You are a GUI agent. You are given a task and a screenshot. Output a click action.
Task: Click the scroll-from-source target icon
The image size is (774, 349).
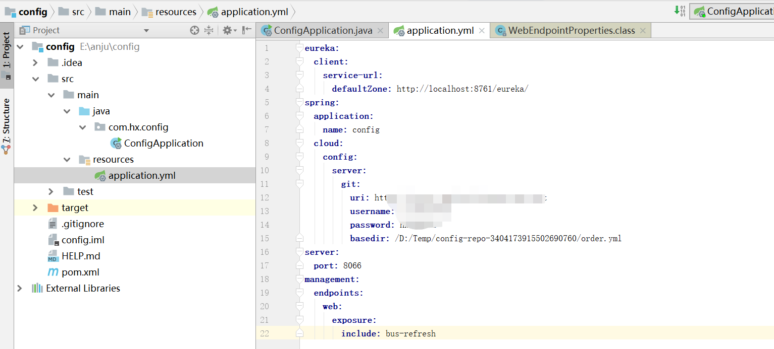[x=194, y=31]
